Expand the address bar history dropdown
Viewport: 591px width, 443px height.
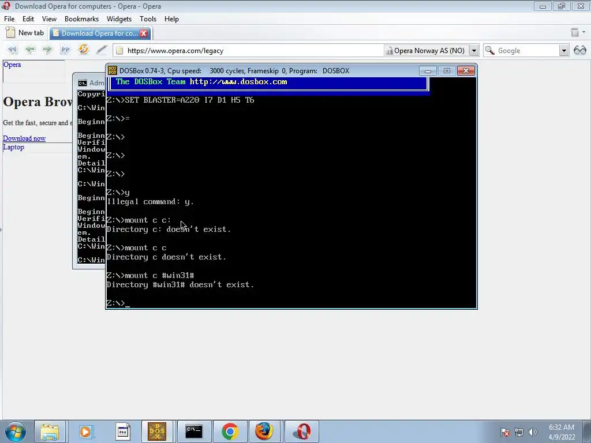pyautogui.click(x=474, y=51)
